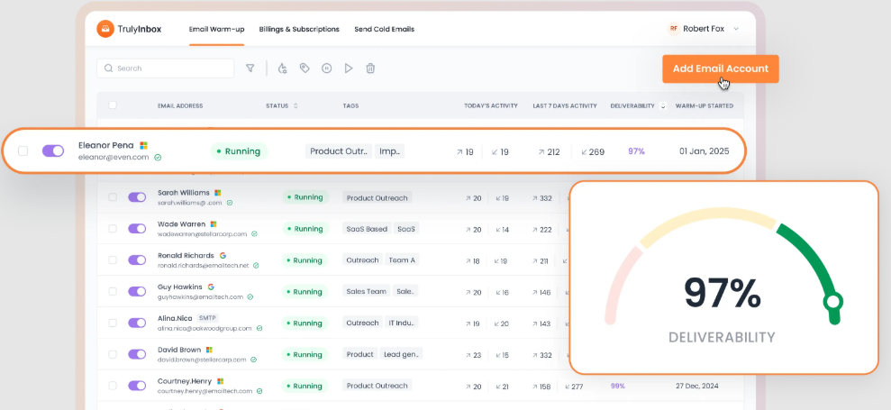Click verified check beside alina.nica@oakwoodgroup.com
This screenshot has height=410, width=891.
[x=259, y=328]
